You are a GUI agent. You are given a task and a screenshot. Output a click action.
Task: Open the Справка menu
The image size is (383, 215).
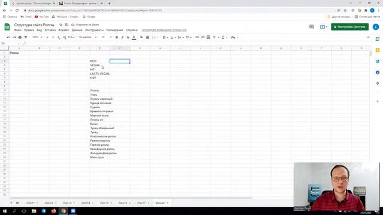click(132, 30)
